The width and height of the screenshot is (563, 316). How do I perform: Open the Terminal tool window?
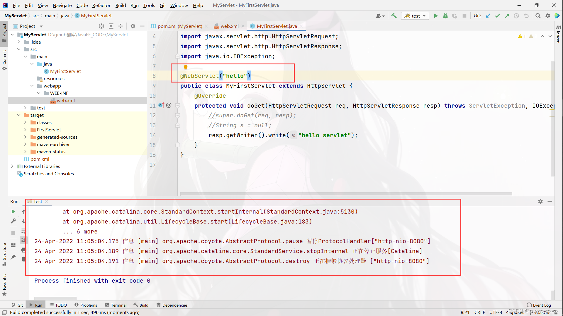116,305
